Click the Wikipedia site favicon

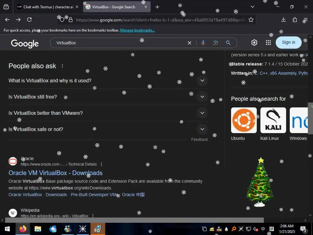pyautogui.click(x=13, y=213)
